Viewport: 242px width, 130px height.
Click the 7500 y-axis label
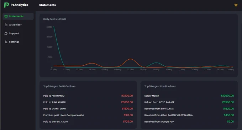[50, 57]
